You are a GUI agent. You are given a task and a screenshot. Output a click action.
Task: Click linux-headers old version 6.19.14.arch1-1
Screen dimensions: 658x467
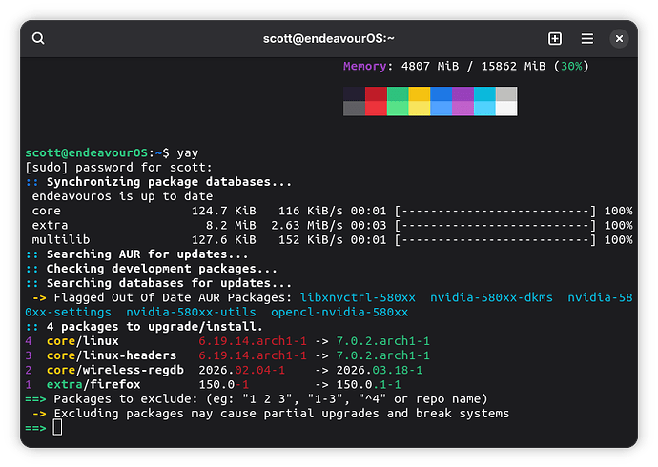pyautogui.click(x=253, y=355)
